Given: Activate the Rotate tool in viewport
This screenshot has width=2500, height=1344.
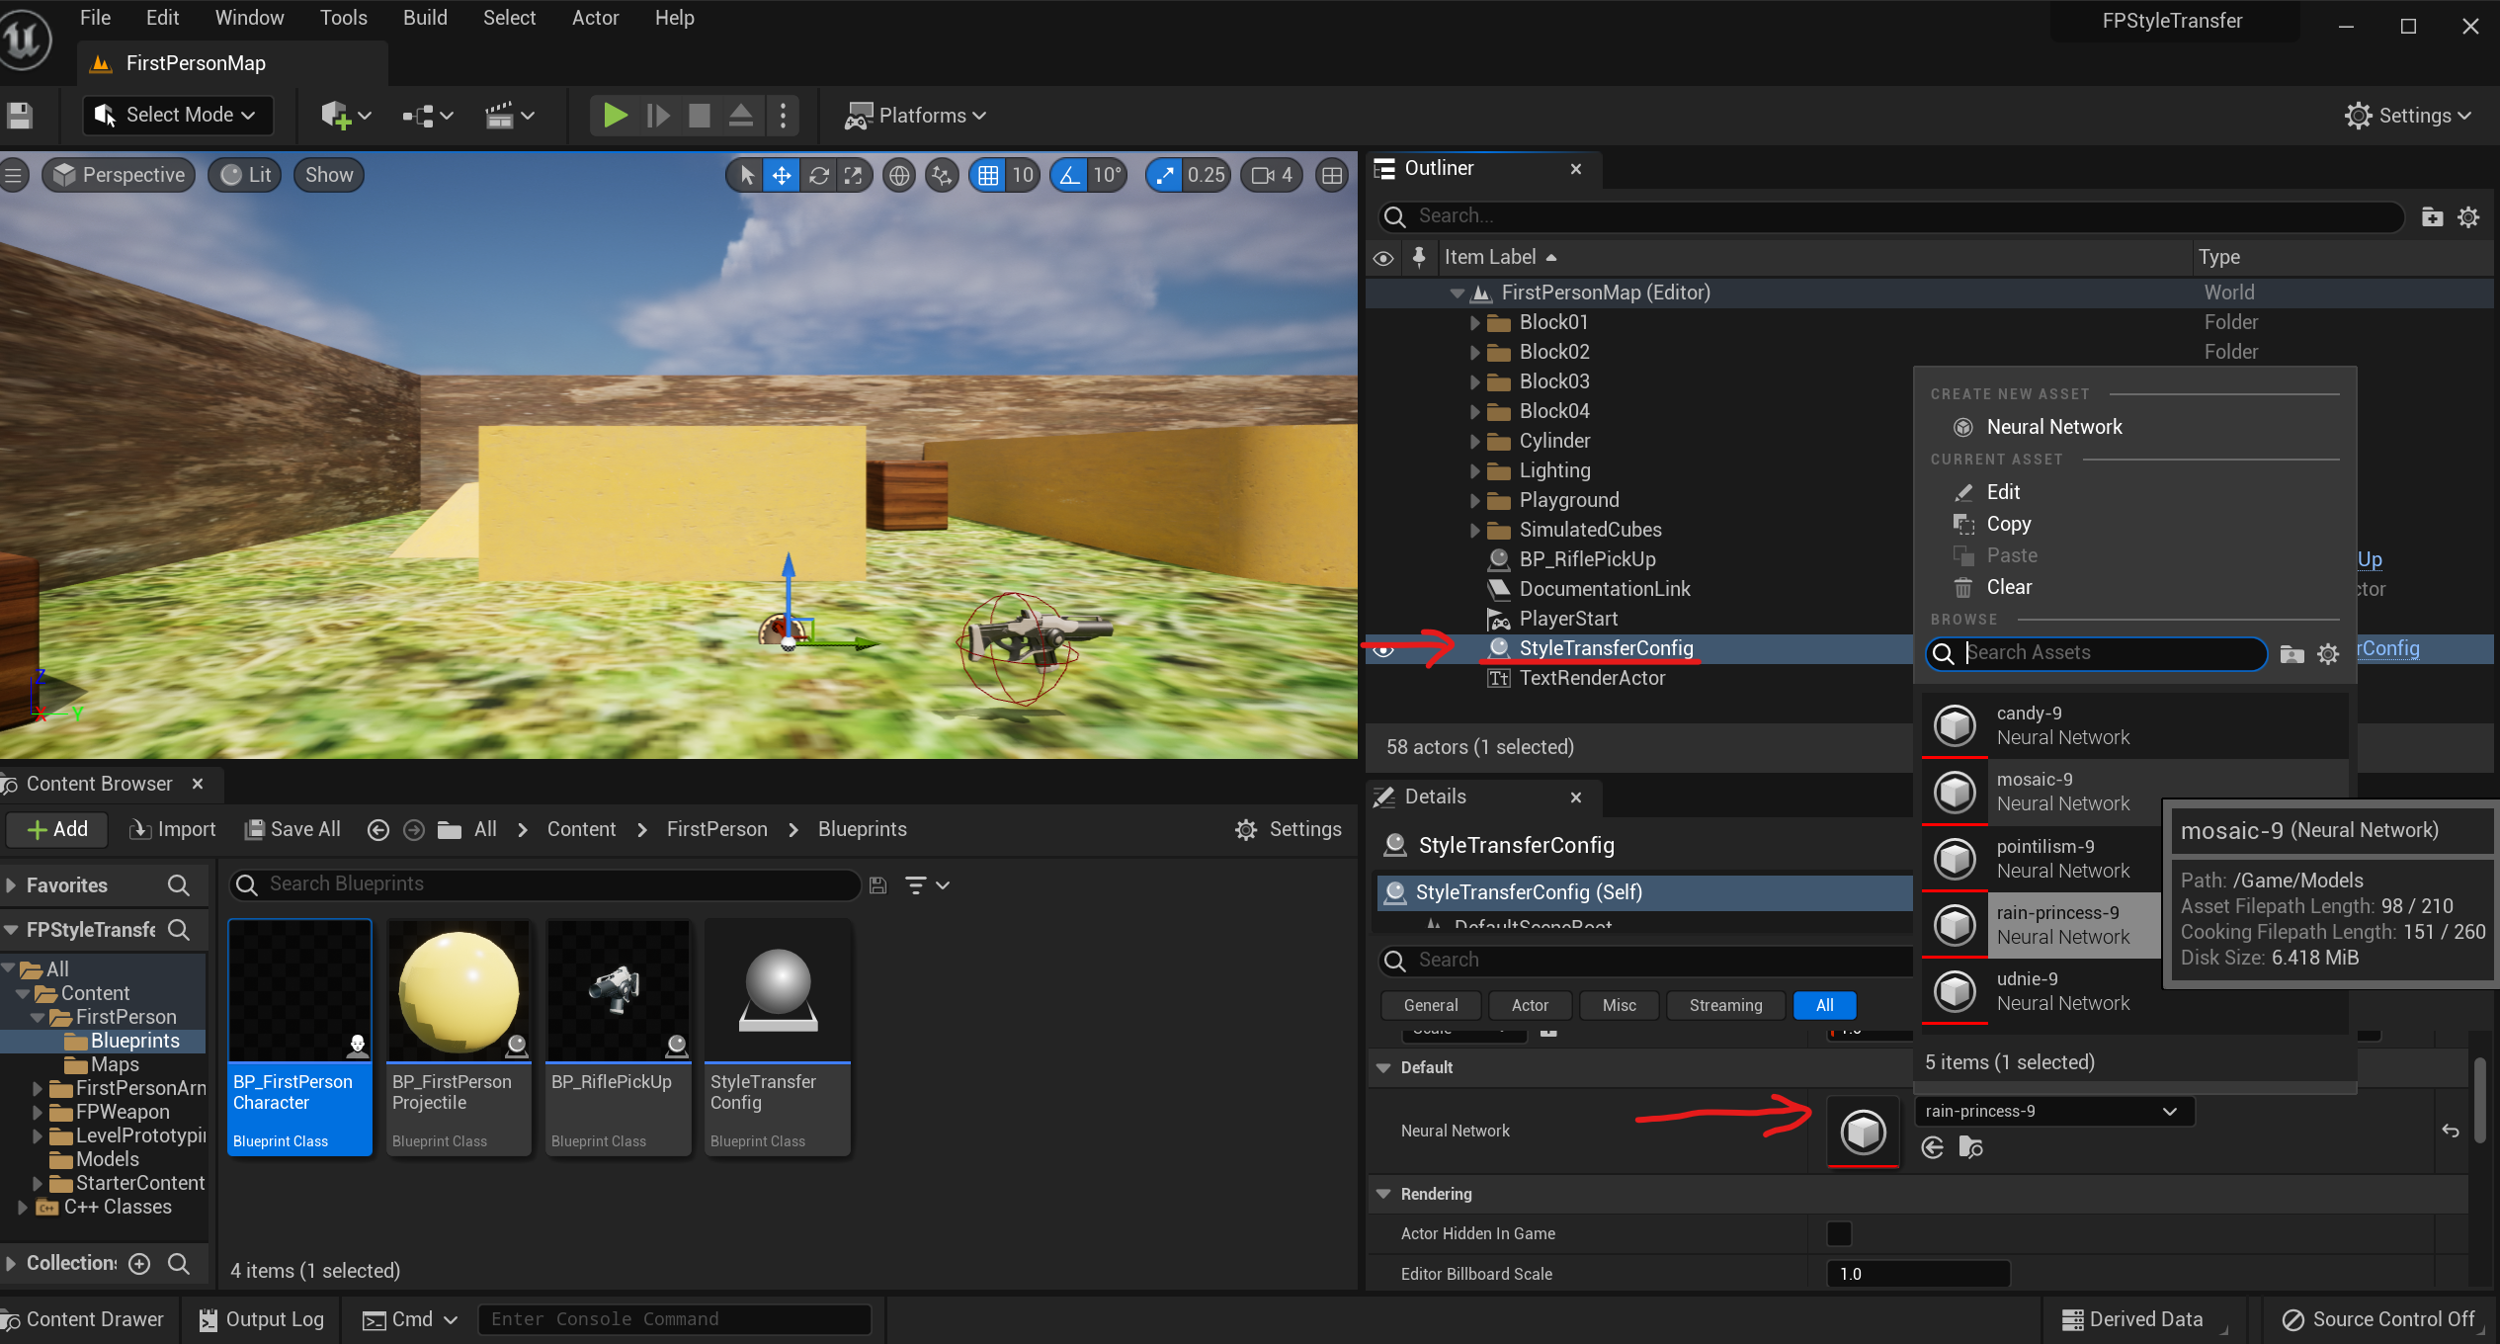Looking at the screenshot, I should pos(818,176).
